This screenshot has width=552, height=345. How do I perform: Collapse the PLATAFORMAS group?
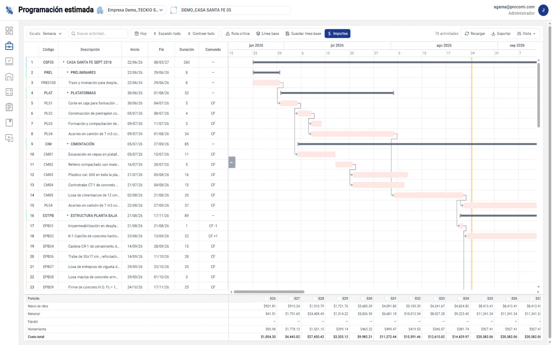tap(68, 93)
